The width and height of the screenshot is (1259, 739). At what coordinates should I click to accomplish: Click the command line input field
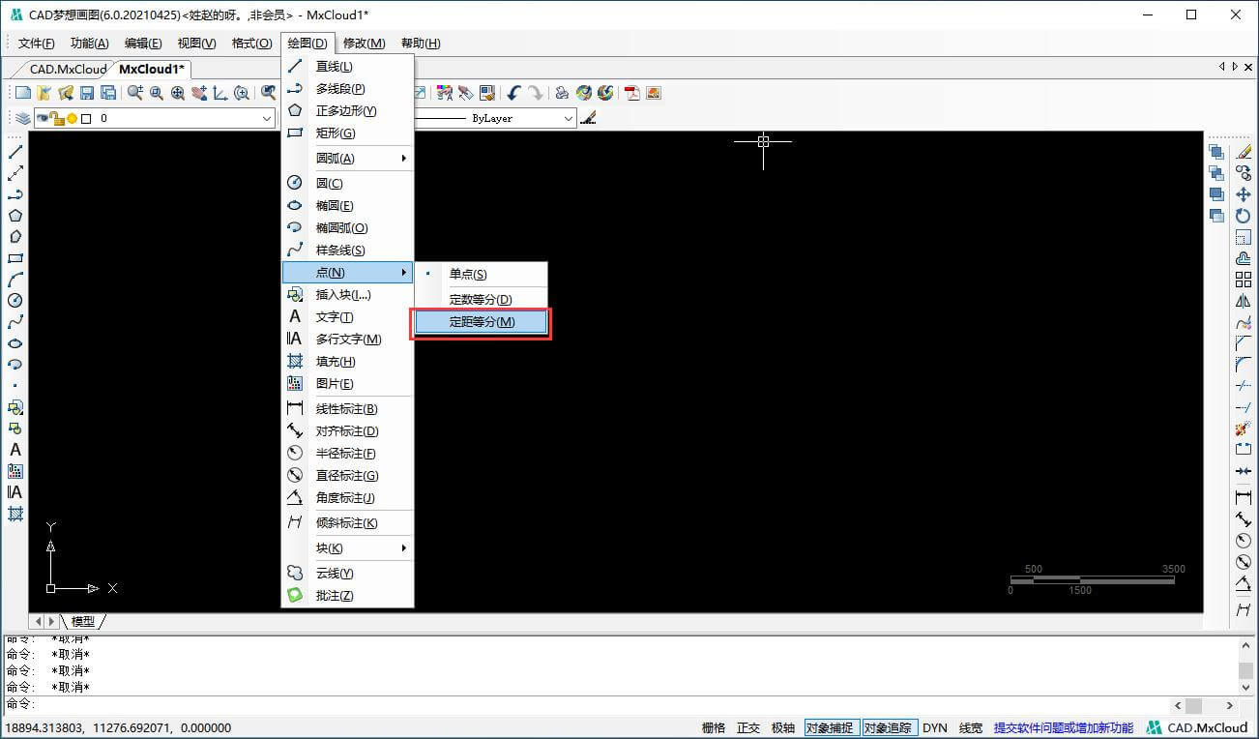pos(600,704)
